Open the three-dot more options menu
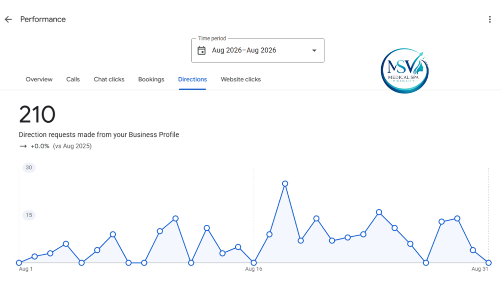Screen dimensions: 501x282 point(489,20)
